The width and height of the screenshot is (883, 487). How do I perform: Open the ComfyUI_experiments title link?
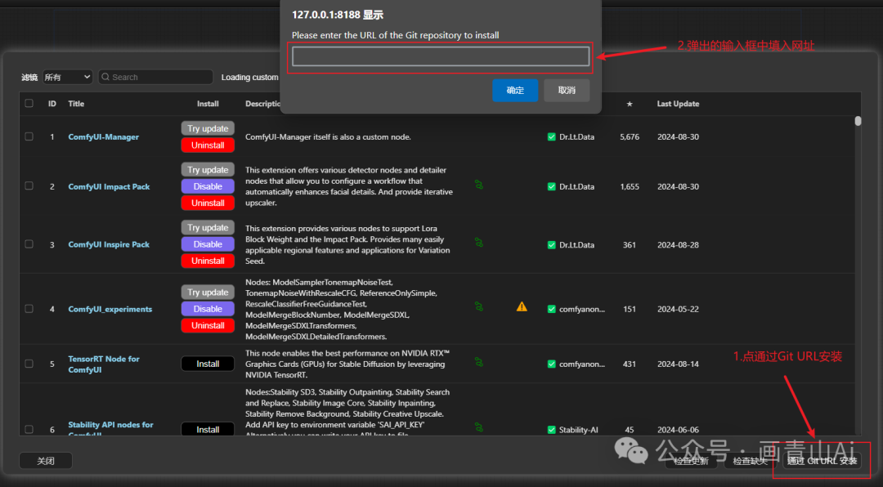point(110,309)
